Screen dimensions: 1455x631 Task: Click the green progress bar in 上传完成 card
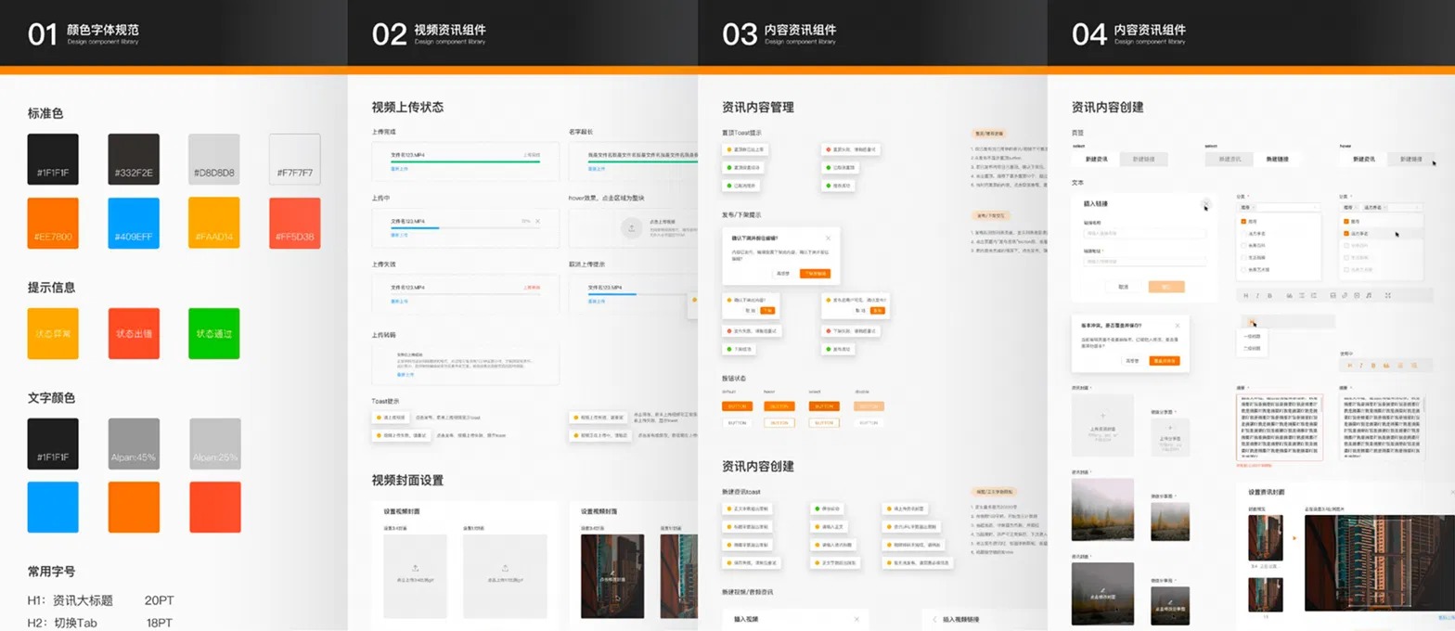point(465,161)
